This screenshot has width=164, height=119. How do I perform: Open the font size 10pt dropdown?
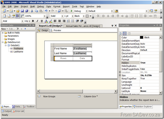click(x=30, y=21)
